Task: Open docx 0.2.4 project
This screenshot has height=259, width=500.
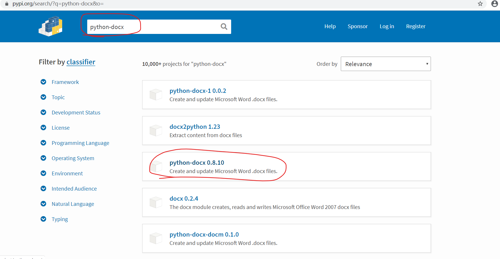Action: tap(184, 199)
